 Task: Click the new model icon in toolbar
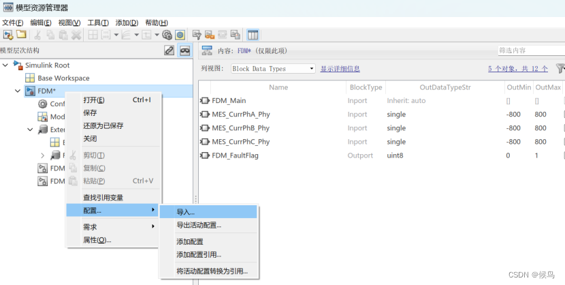tap(8, 35)
